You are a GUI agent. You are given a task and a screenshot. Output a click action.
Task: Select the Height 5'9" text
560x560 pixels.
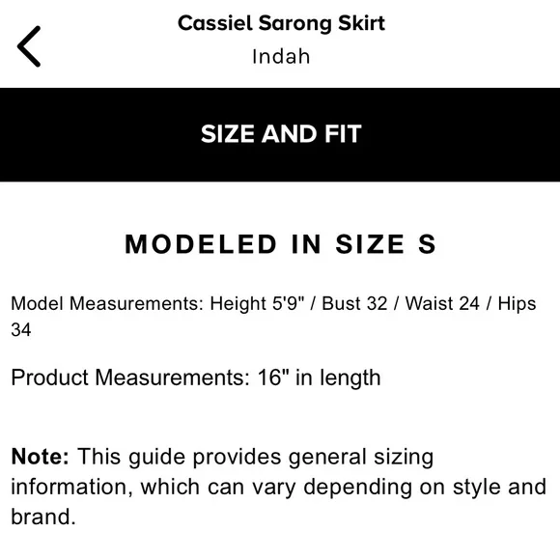point(257,303)
